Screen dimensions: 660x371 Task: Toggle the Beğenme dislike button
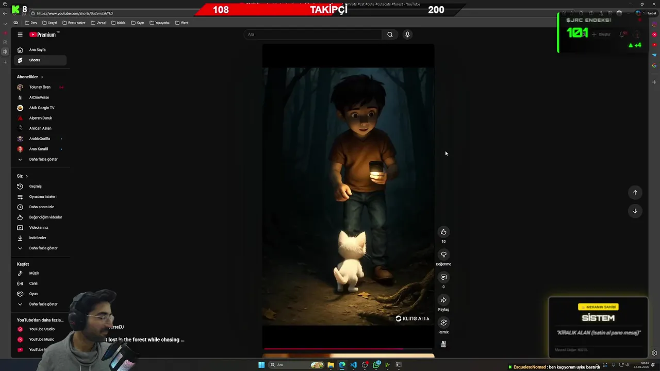[x=443, y=255]
